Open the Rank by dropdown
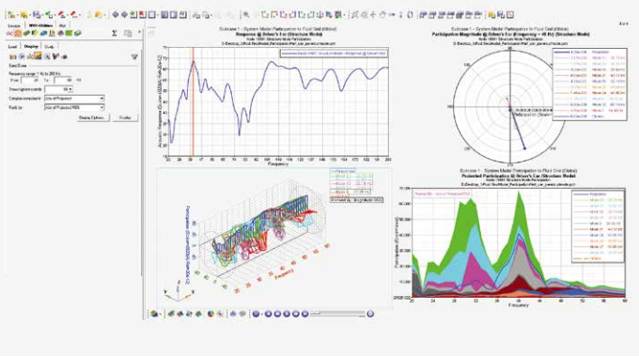Image resolution: width=639 pixels, height=357 pixels. pyautogui.click(x=74, y=107)
